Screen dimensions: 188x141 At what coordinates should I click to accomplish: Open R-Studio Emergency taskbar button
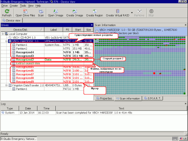tap(19, 139)
